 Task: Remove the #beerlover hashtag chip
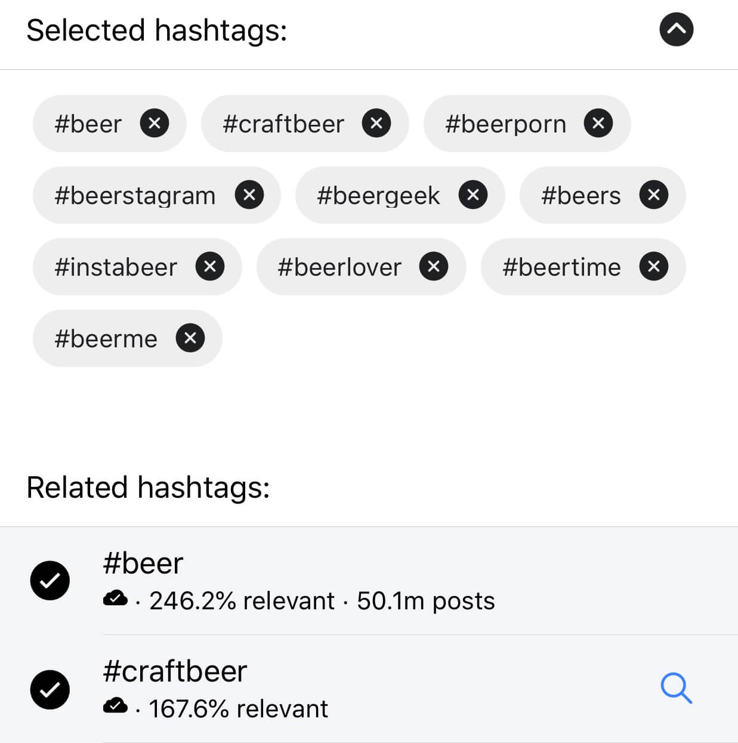pyautogui.click(x=434, y=267)
